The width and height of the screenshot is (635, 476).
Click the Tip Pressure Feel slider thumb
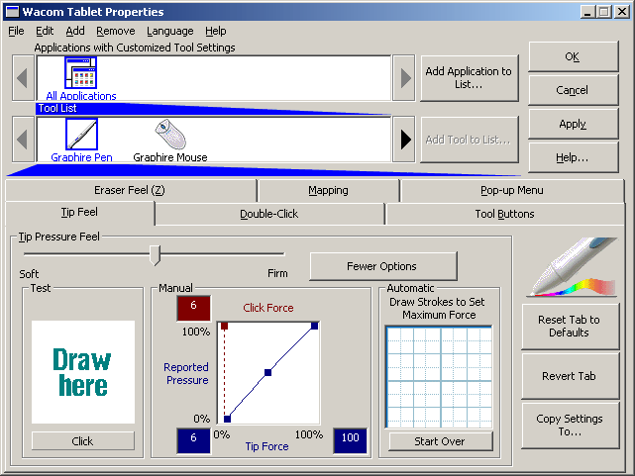click(x=155, y=255)
